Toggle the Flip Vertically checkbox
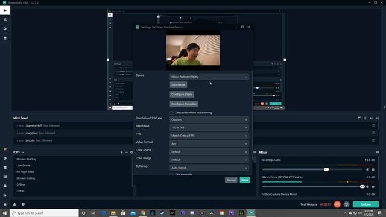The image size is (386, 217). click(x=171, y=174)
